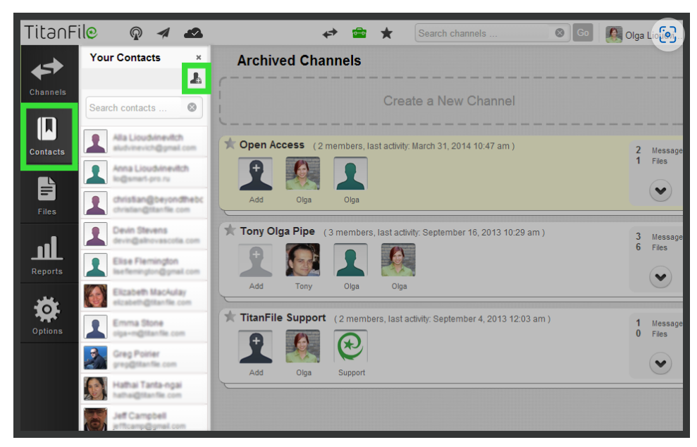This screenshot has height=447, width=697.
Task: Open the broadcast podcast icon in top bar
Action: tap(135, 33)
